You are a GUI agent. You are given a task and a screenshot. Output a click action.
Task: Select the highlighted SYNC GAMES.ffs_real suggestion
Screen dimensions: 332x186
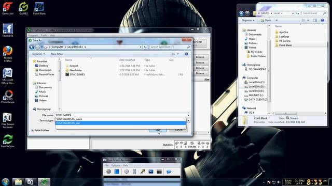coord(120,123)
